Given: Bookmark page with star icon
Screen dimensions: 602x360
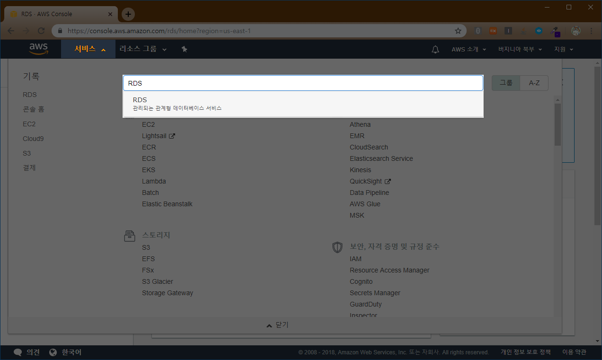Looking at the screenshot, I should tap(458, 31).
